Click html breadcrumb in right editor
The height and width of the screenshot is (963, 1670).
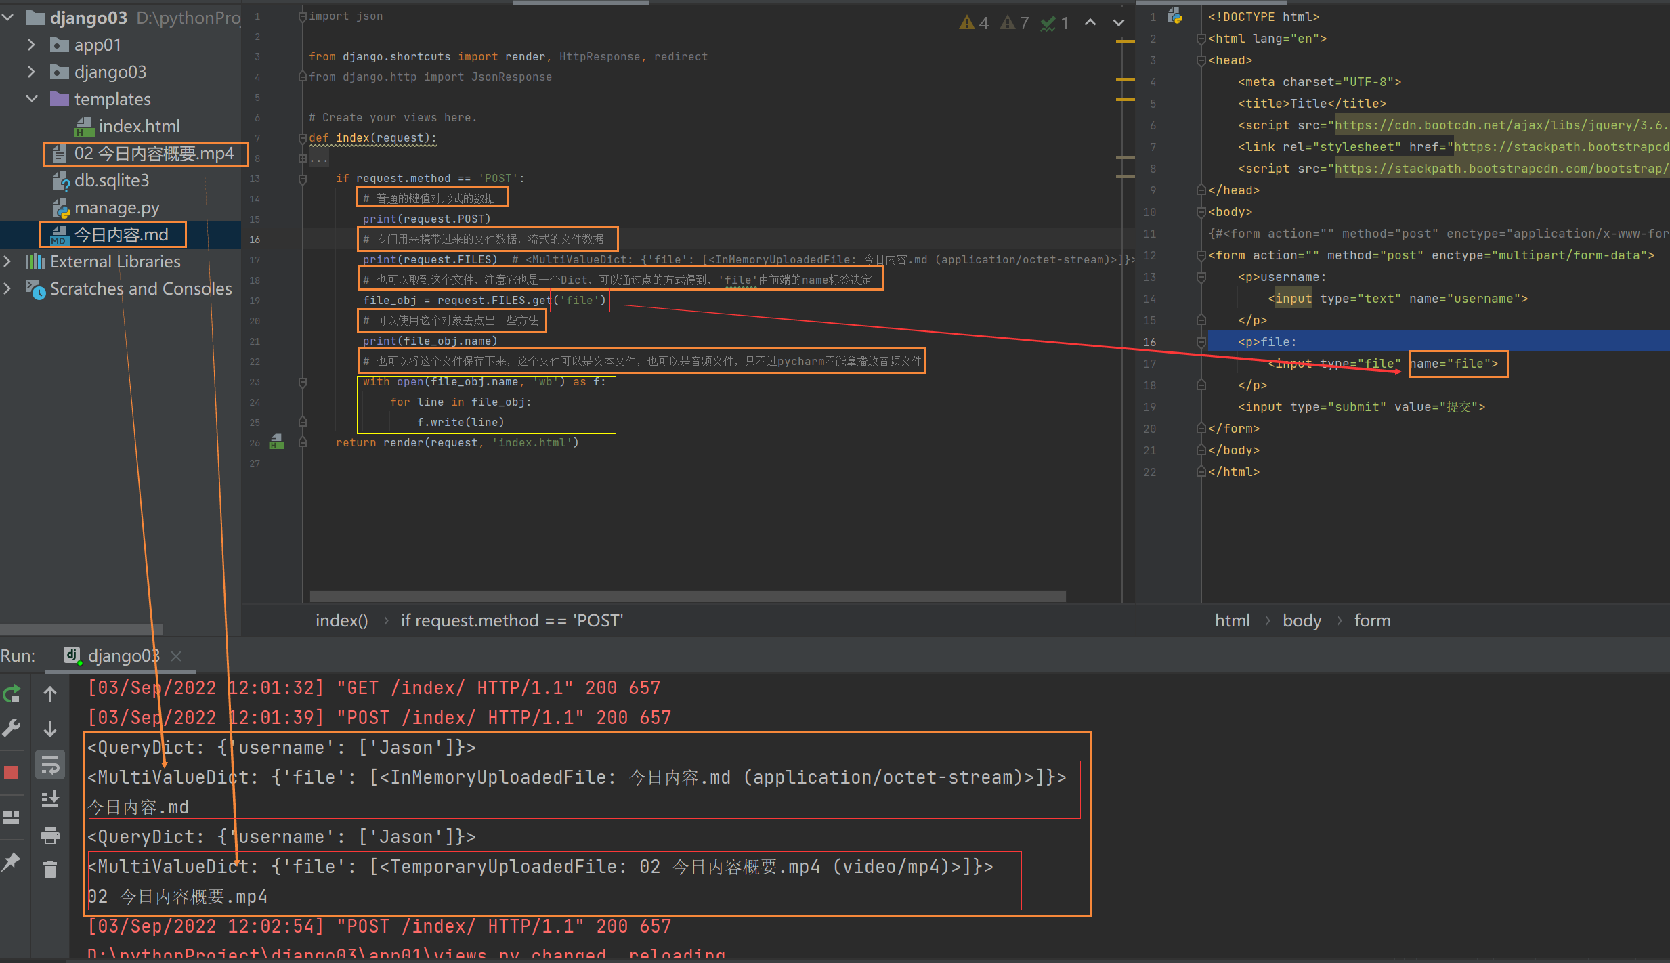[1233, 620]
